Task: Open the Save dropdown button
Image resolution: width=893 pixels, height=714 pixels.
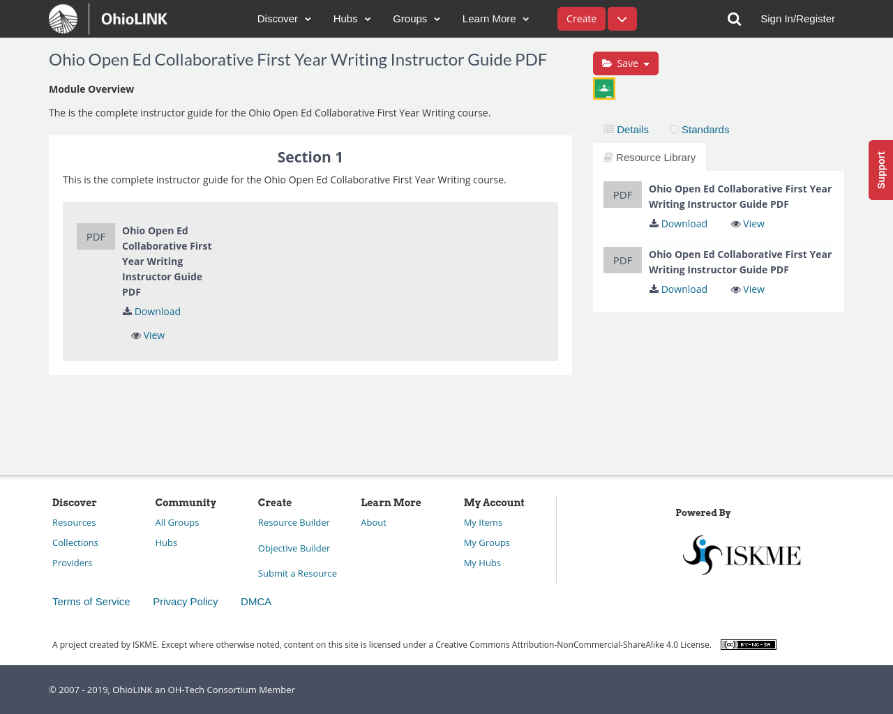Action: click(x=625, y=63)
